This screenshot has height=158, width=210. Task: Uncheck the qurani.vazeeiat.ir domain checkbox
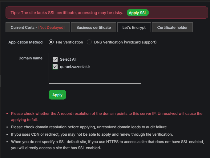coord(55,67)
